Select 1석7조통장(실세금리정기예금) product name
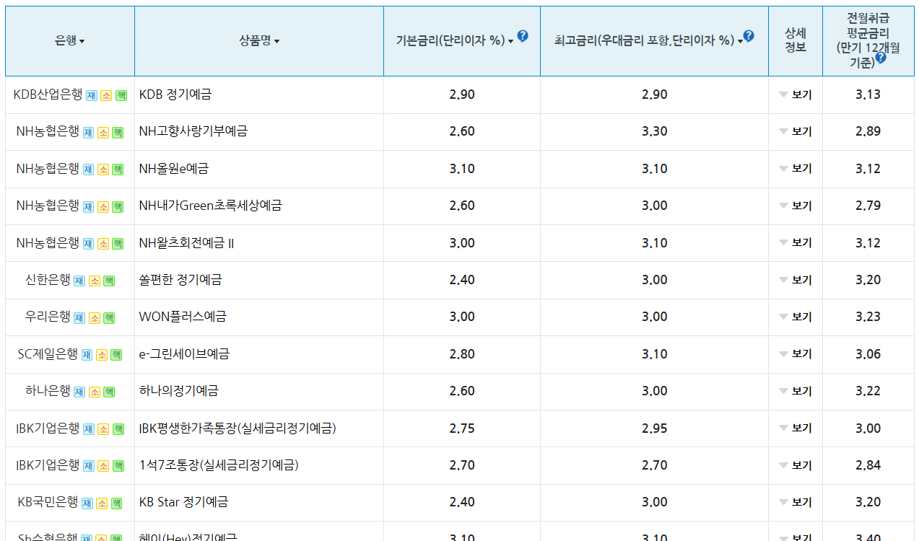Image resolution: width=919 pixels, height=541 pixels. [219, 465]
